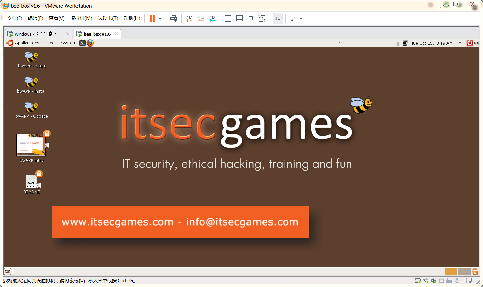Close the Windows 7 tab

[68, 34]
